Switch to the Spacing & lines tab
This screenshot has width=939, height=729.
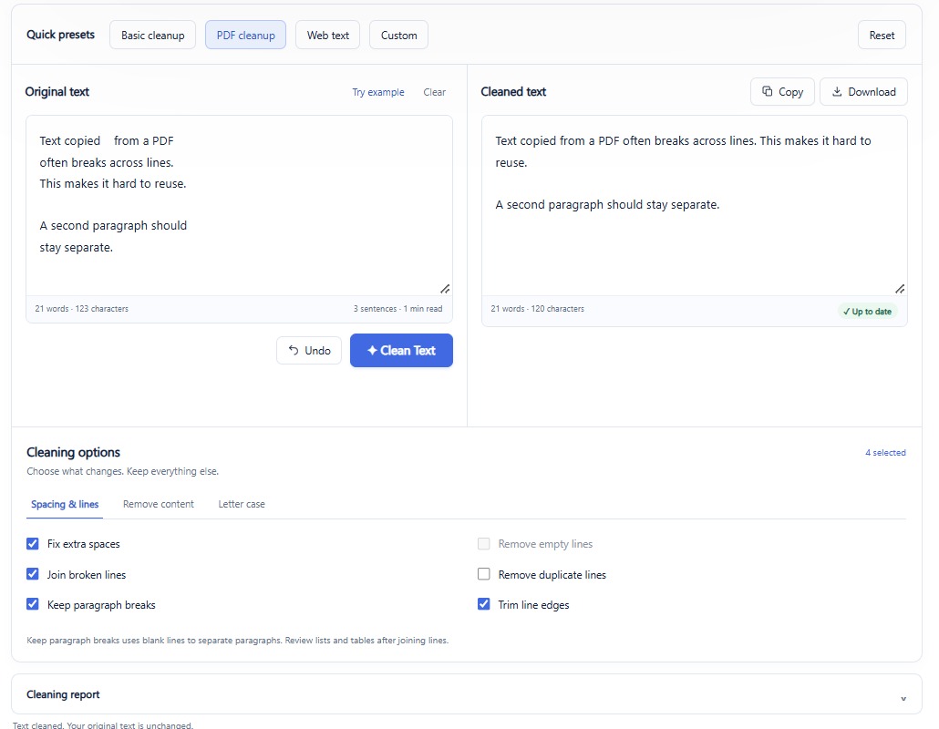65,504
